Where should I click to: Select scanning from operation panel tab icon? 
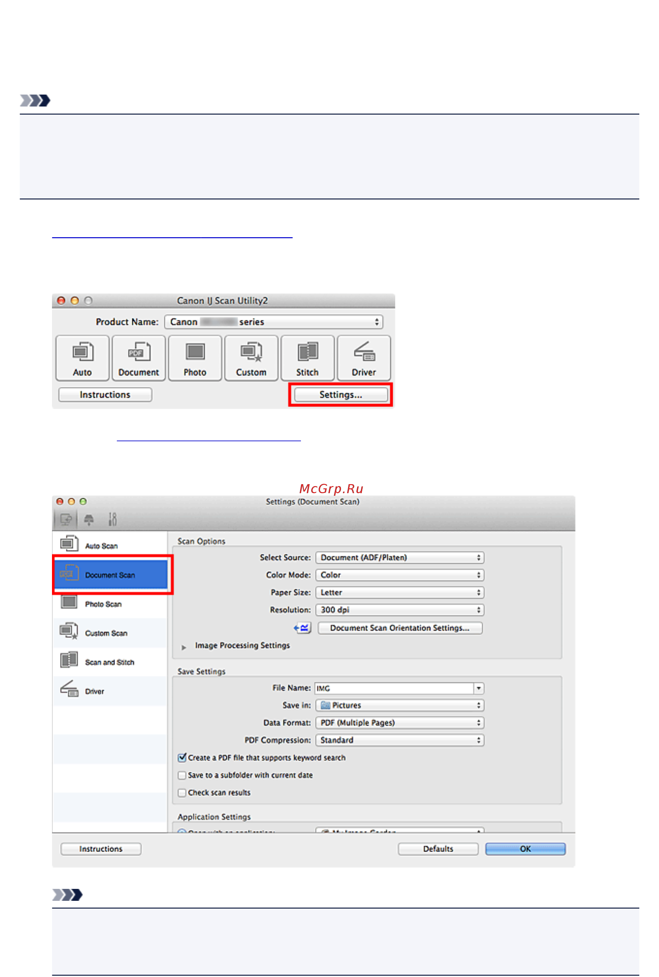coord(89,520)
